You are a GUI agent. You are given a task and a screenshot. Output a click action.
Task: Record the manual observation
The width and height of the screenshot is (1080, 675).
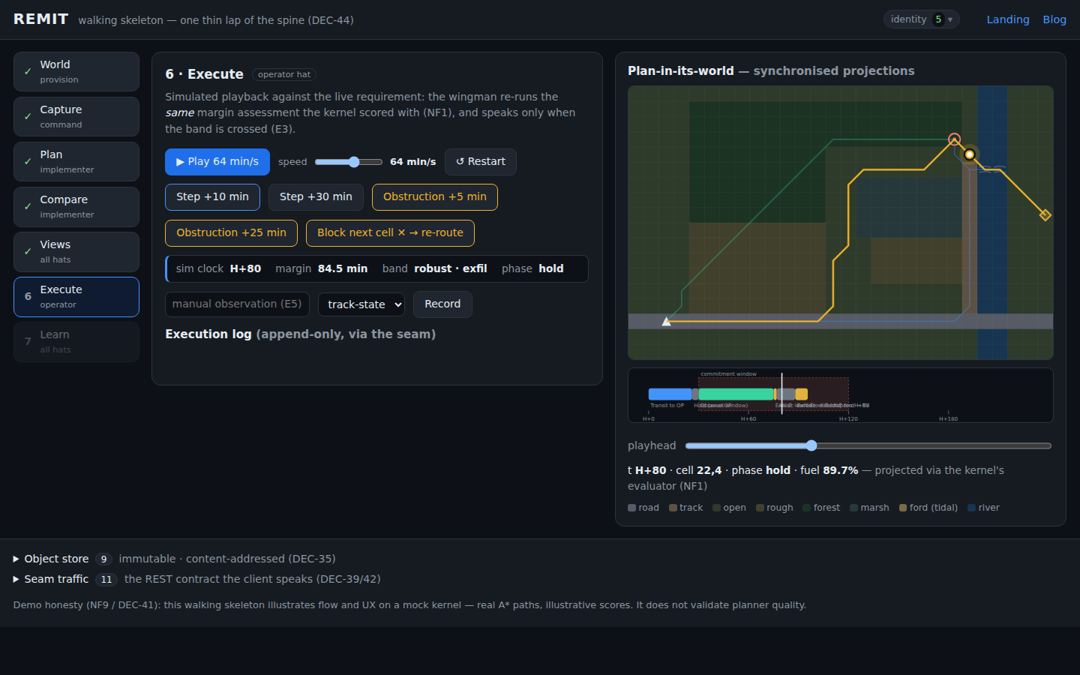coord(442,304)
